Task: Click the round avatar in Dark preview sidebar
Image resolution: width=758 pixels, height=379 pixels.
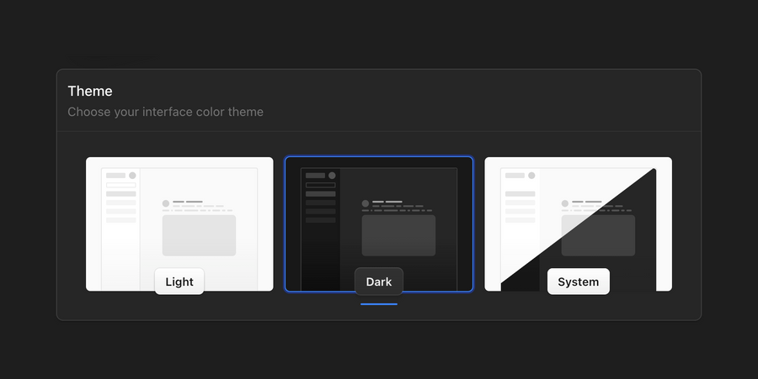Action: 332,176
